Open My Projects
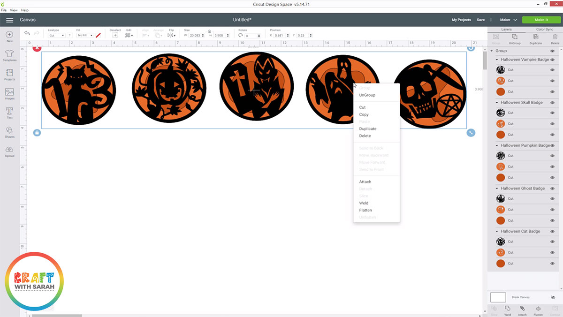This screenshot has width=563, height=317. pyautogui.click(x=461, y=20)
